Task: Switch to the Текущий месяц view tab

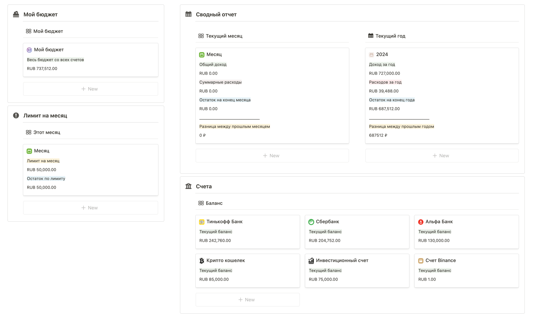Action: click(x=220, y=36)
